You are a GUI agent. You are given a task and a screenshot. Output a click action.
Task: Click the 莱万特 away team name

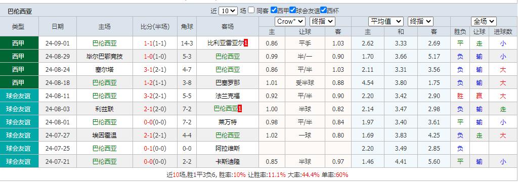click(x=228, y=122)
